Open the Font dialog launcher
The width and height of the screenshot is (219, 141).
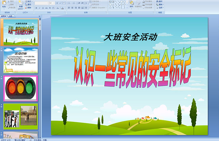(65, 13)
